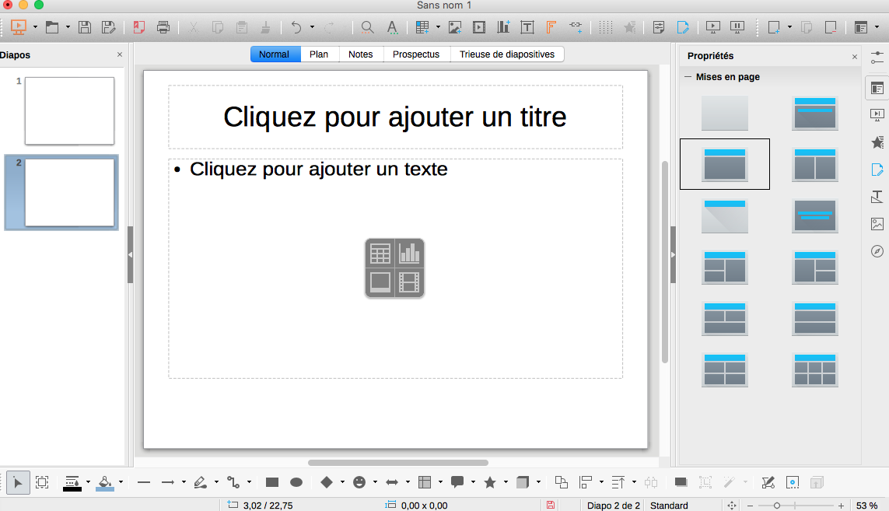Export directly as PDF
The width and height of the screenshot is (889, 511).
pyautogui.click(x=139, y=26)
